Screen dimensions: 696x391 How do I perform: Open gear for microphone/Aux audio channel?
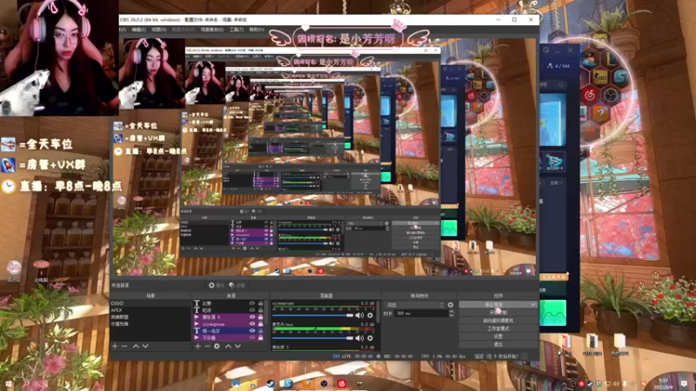[x=370, y=338]
